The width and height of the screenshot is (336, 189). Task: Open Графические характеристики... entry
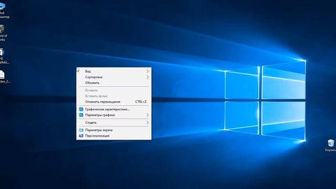(x=114, y=109)
